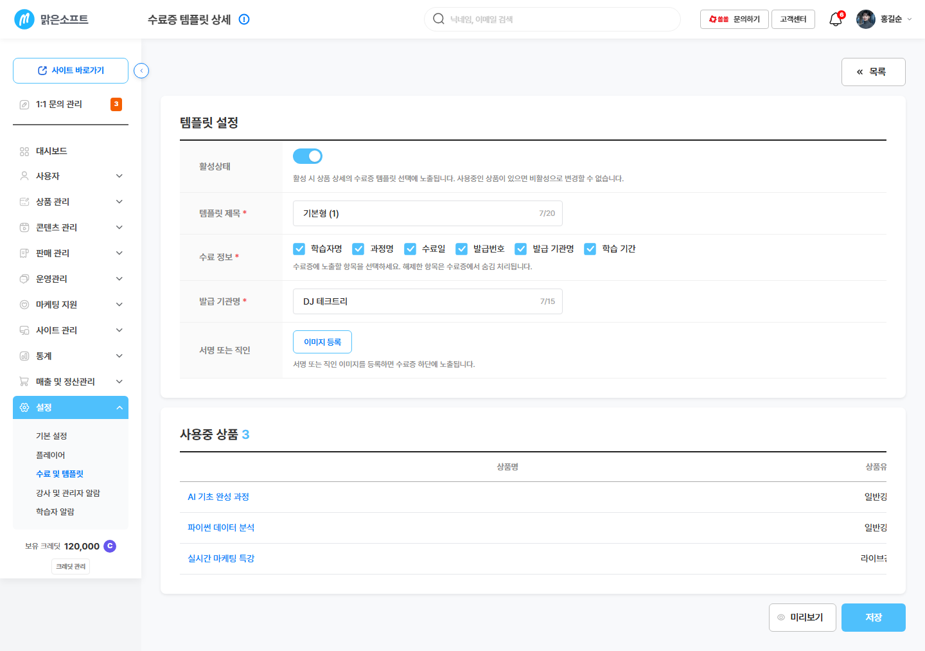Uncheck the 수료일 checkbox

click(x=410, y=249)
